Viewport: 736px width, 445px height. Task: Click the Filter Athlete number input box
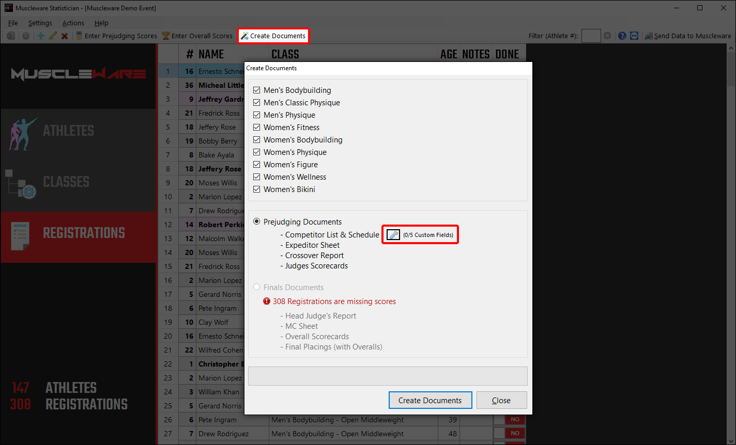tap(591, 36)
